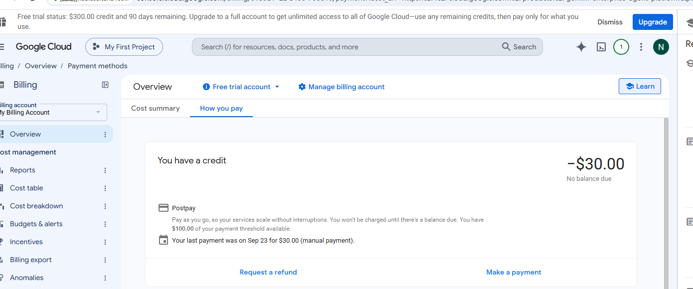
Task: Click the calendar icon by last payment
Action: (x=163, y=240)
